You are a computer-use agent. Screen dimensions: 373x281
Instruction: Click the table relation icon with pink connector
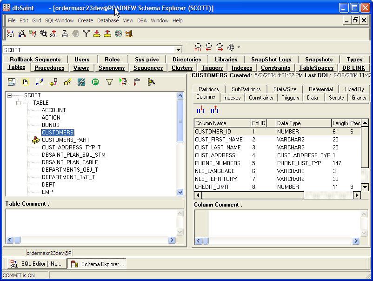coord(53,82)
